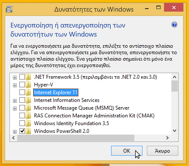This screenshot has height=166, width=189.
Task: Click the Internet Information Services folder icon
Action: 28,100
